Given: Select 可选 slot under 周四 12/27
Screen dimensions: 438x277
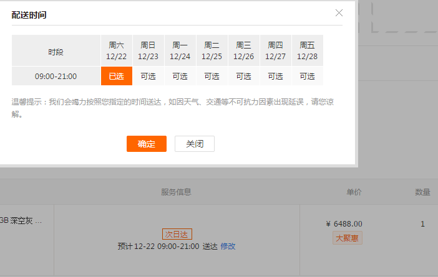Looking at the screenshot, I should point(275,76).
